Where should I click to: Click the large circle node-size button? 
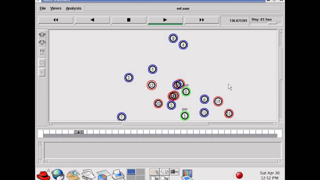pyautogui.click(x=42, y=62)
